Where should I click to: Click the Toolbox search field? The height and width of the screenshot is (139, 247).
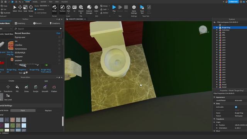click(x=37, y=29)
